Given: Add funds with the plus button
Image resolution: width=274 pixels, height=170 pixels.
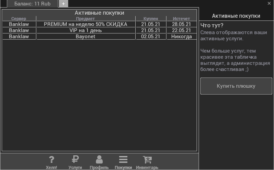Looking at the screenshot, I should click(63, 4).
